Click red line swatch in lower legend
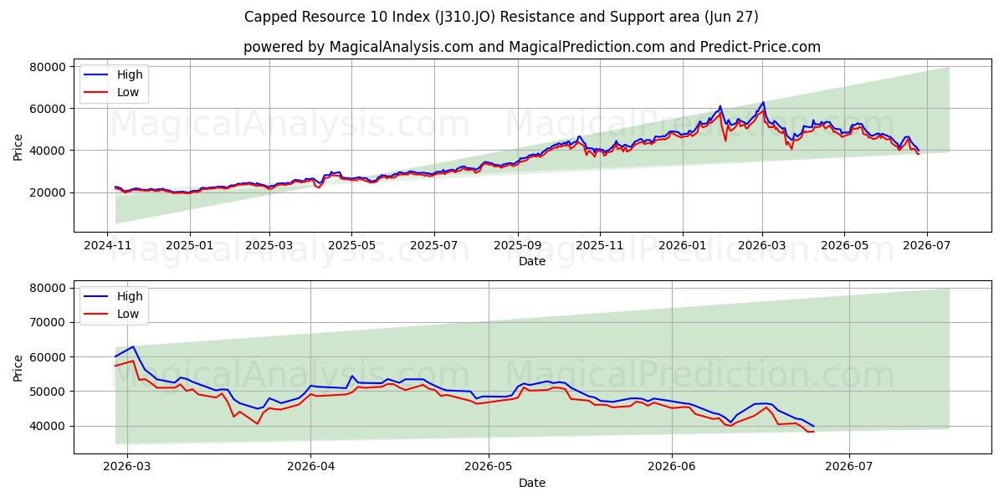 96,315
